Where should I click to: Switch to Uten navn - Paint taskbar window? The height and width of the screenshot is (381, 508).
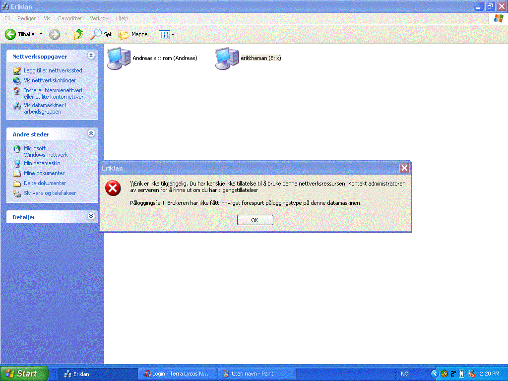point(256,374)
